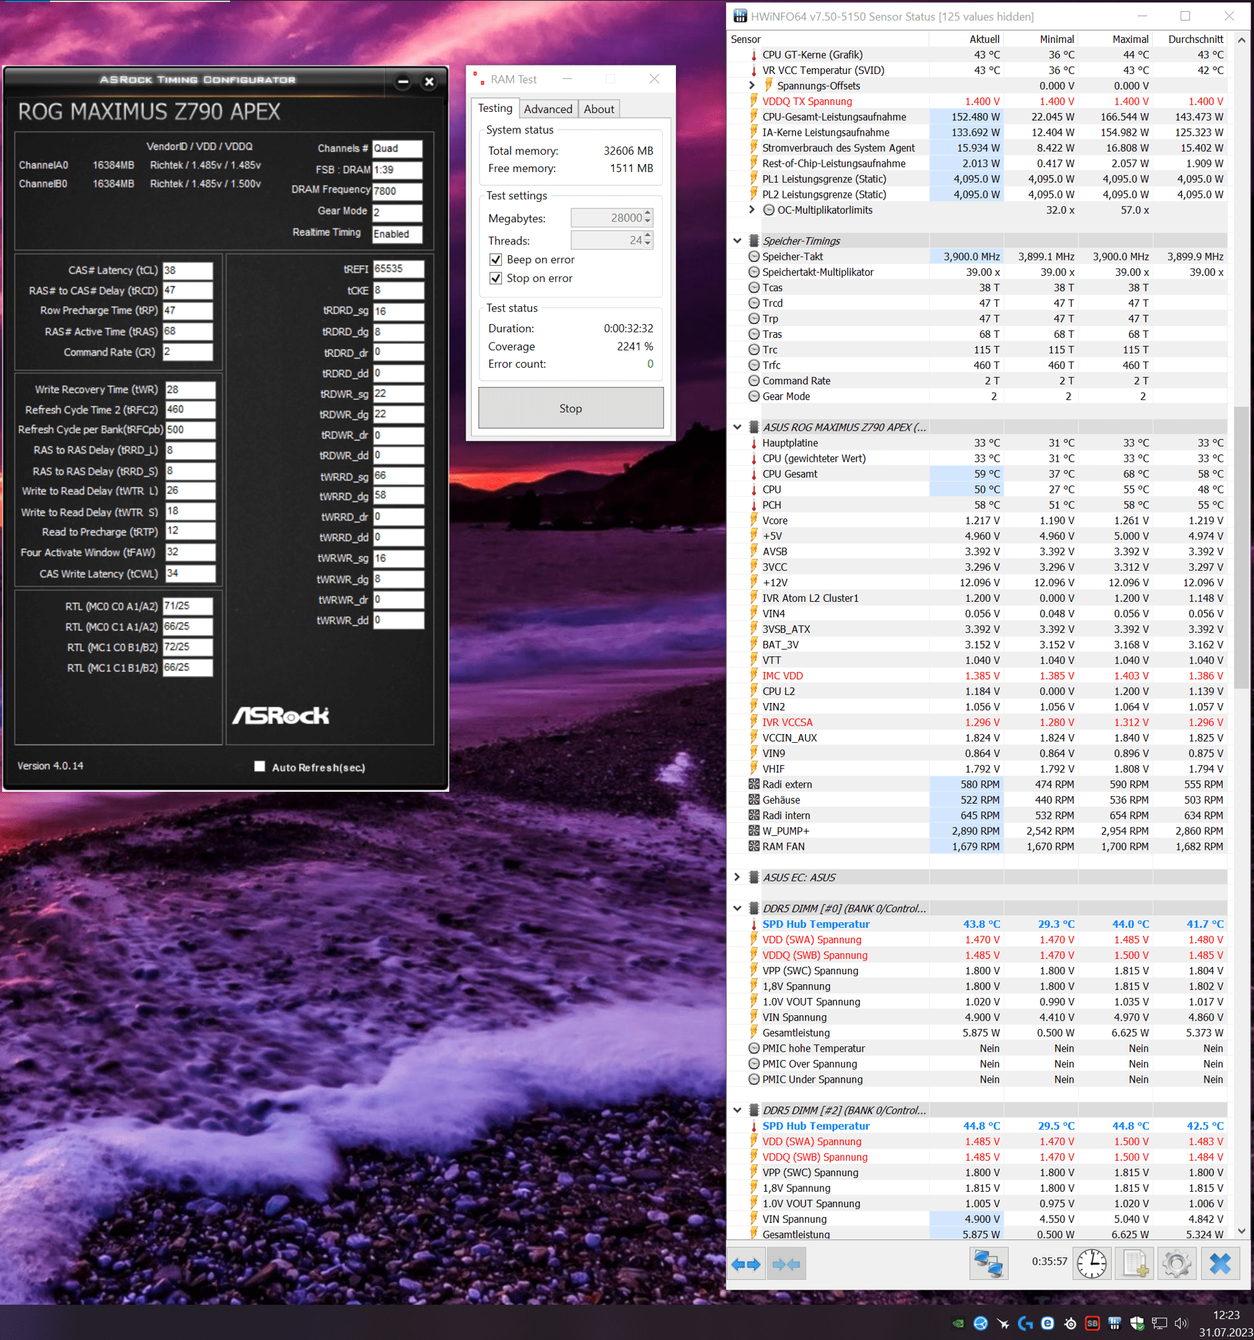Close the RAM Test window
This screenshot has width=1254, height=1340.
pos(654,79)
